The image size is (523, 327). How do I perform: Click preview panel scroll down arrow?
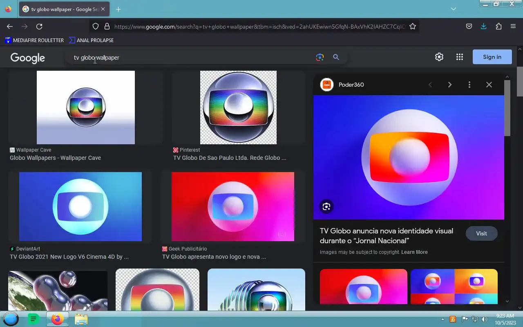[507, 301]
